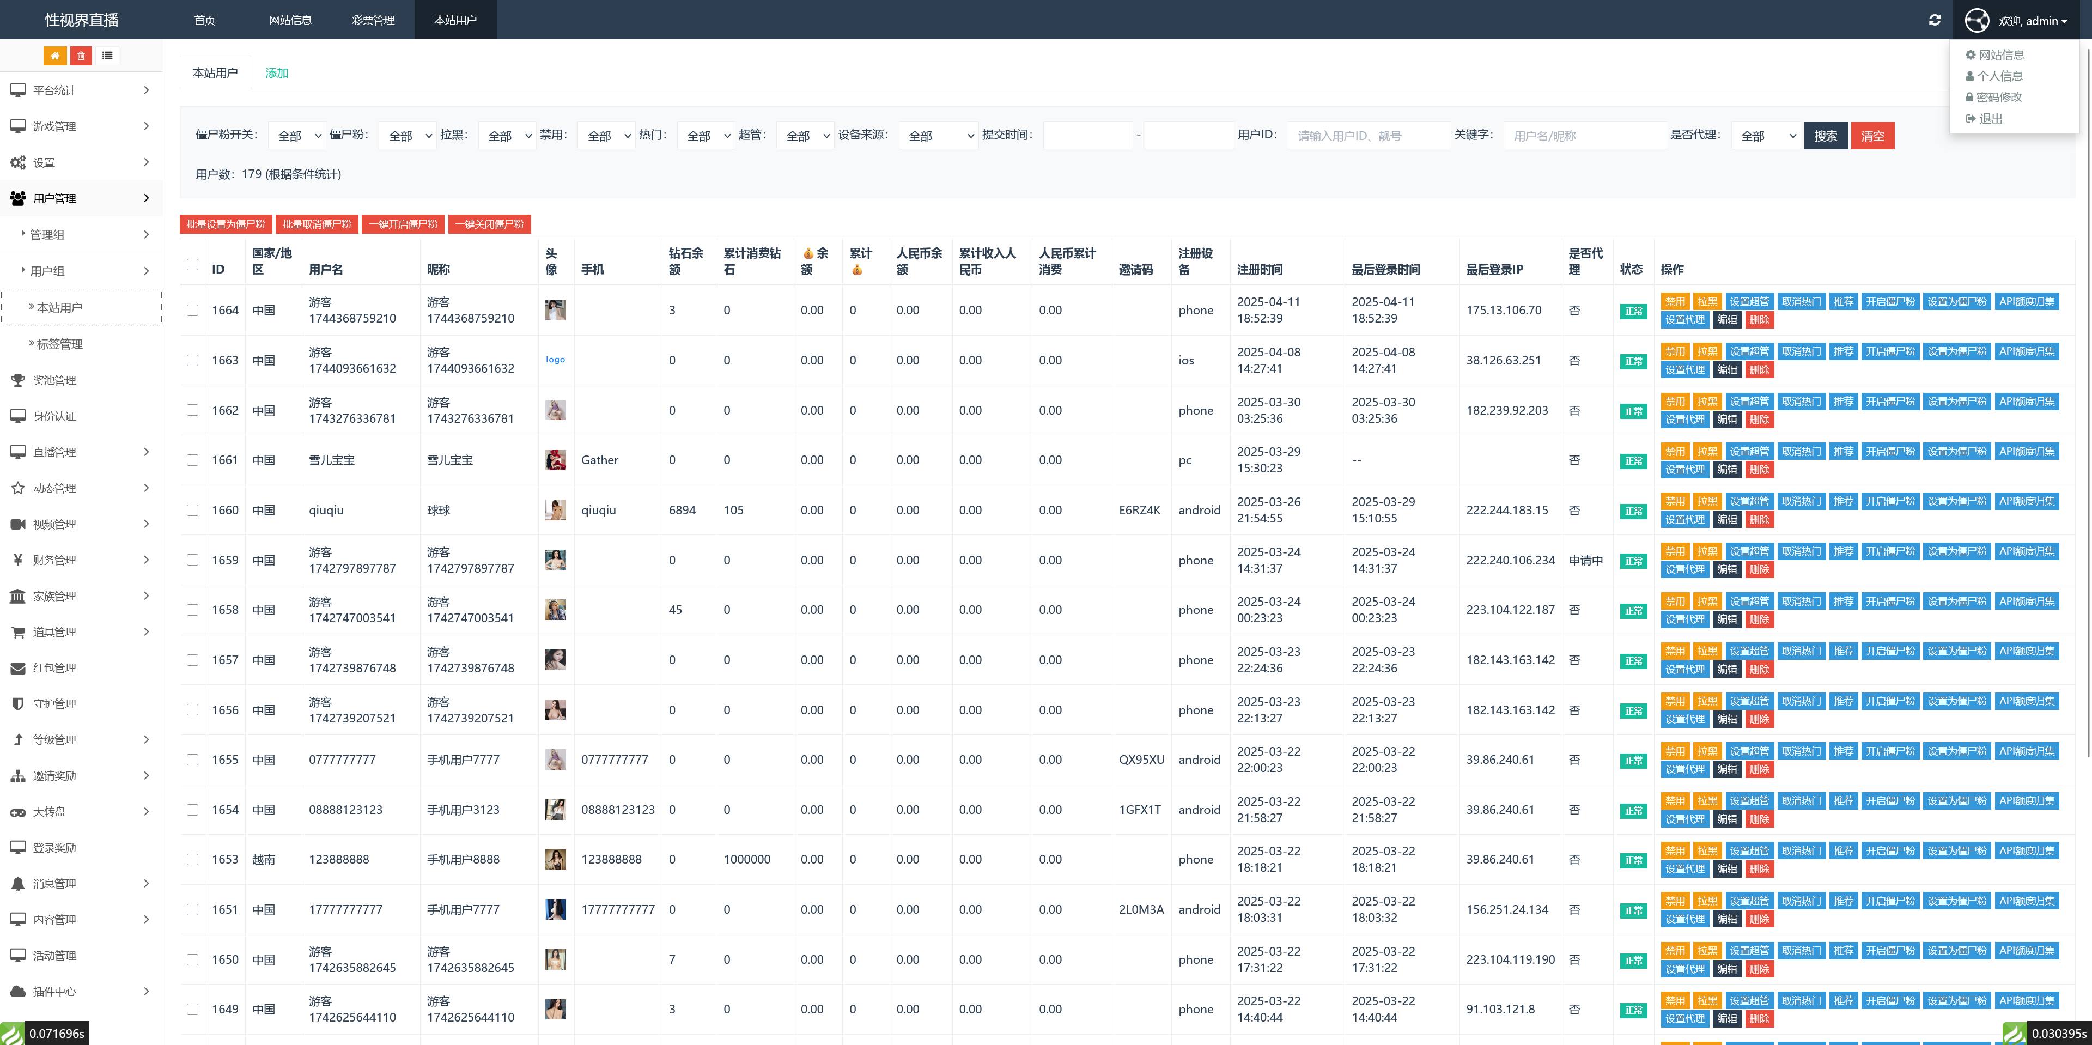2092x1045 pixels.
Task: Click the 搜索 search button
Action: pyautogui.click(x=1825, y=136)
